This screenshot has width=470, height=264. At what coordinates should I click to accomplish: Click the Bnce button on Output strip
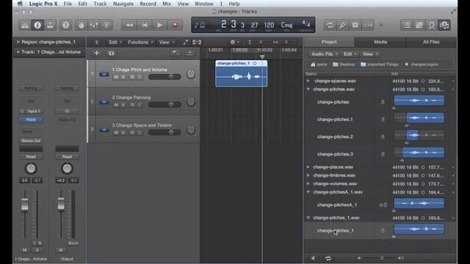(x=73, y=243)
